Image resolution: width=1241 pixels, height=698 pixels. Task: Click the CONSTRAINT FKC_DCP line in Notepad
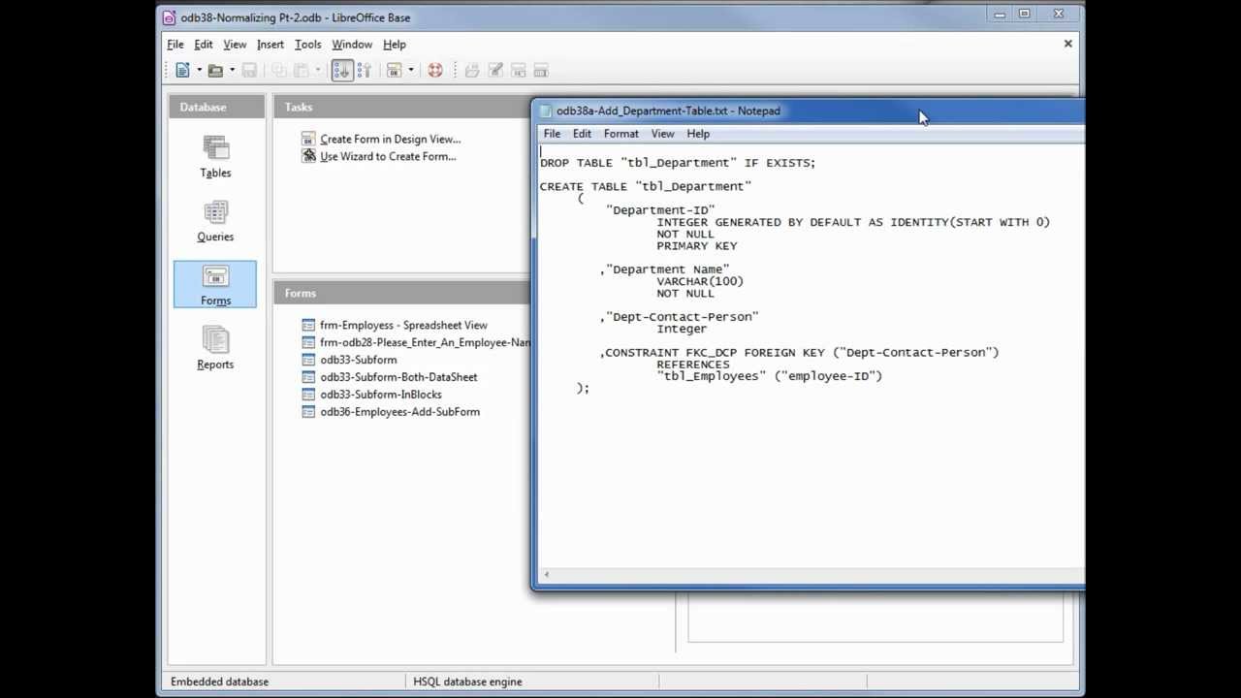click(x=800, y=353)
